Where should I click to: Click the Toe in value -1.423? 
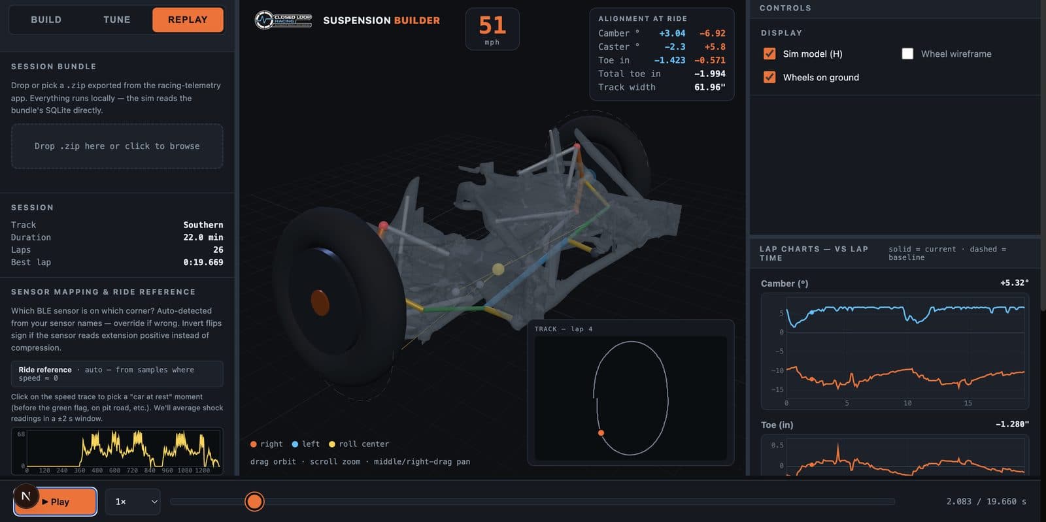click(x=669, y=60)
